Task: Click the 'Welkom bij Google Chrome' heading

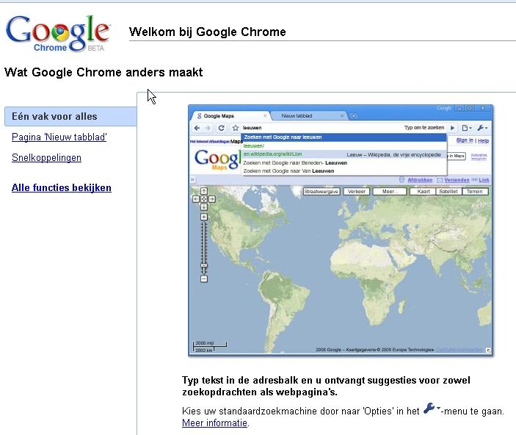Action: tap(207, 32)
